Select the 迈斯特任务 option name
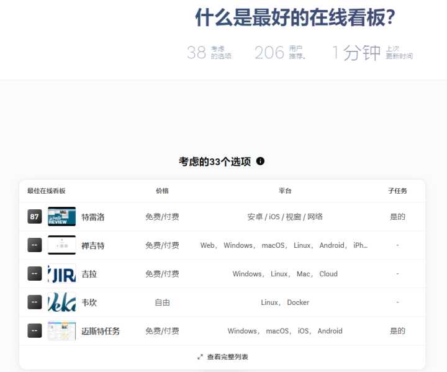The width and height of the screenshot is (447, 372). coord(101,331)
